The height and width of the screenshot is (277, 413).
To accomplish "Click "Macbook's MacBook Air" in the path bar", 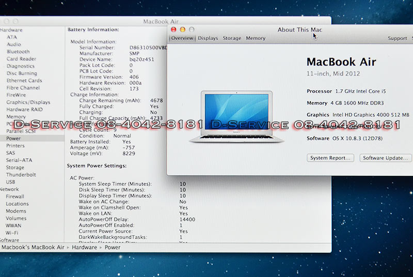I will coord(33,247).
